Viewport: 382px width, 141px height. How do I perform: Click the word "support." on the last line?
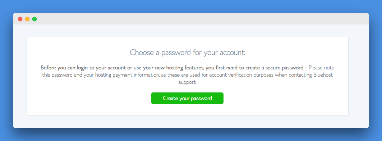pyautogui.click(x=187, y=82)
